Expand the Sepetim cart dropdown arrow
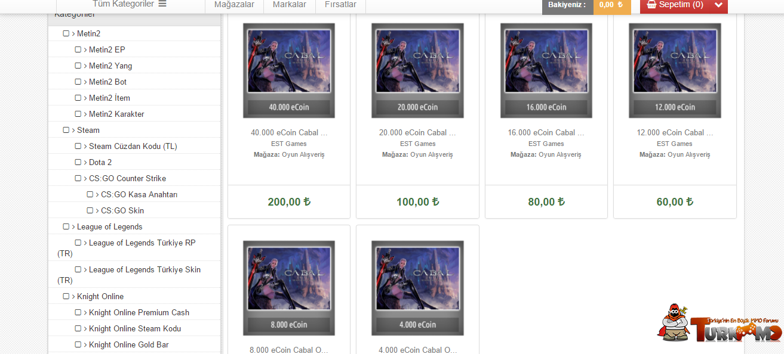Image resolution: width=784 pixels, height=354 pixels. (x=718, y=5)
